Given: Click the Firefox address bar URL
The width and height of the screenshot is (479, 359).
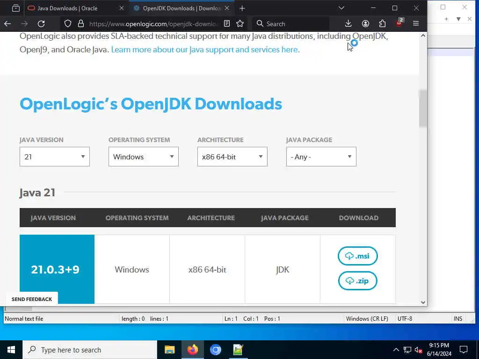Looking at the screenshot, I should [153, 24].
